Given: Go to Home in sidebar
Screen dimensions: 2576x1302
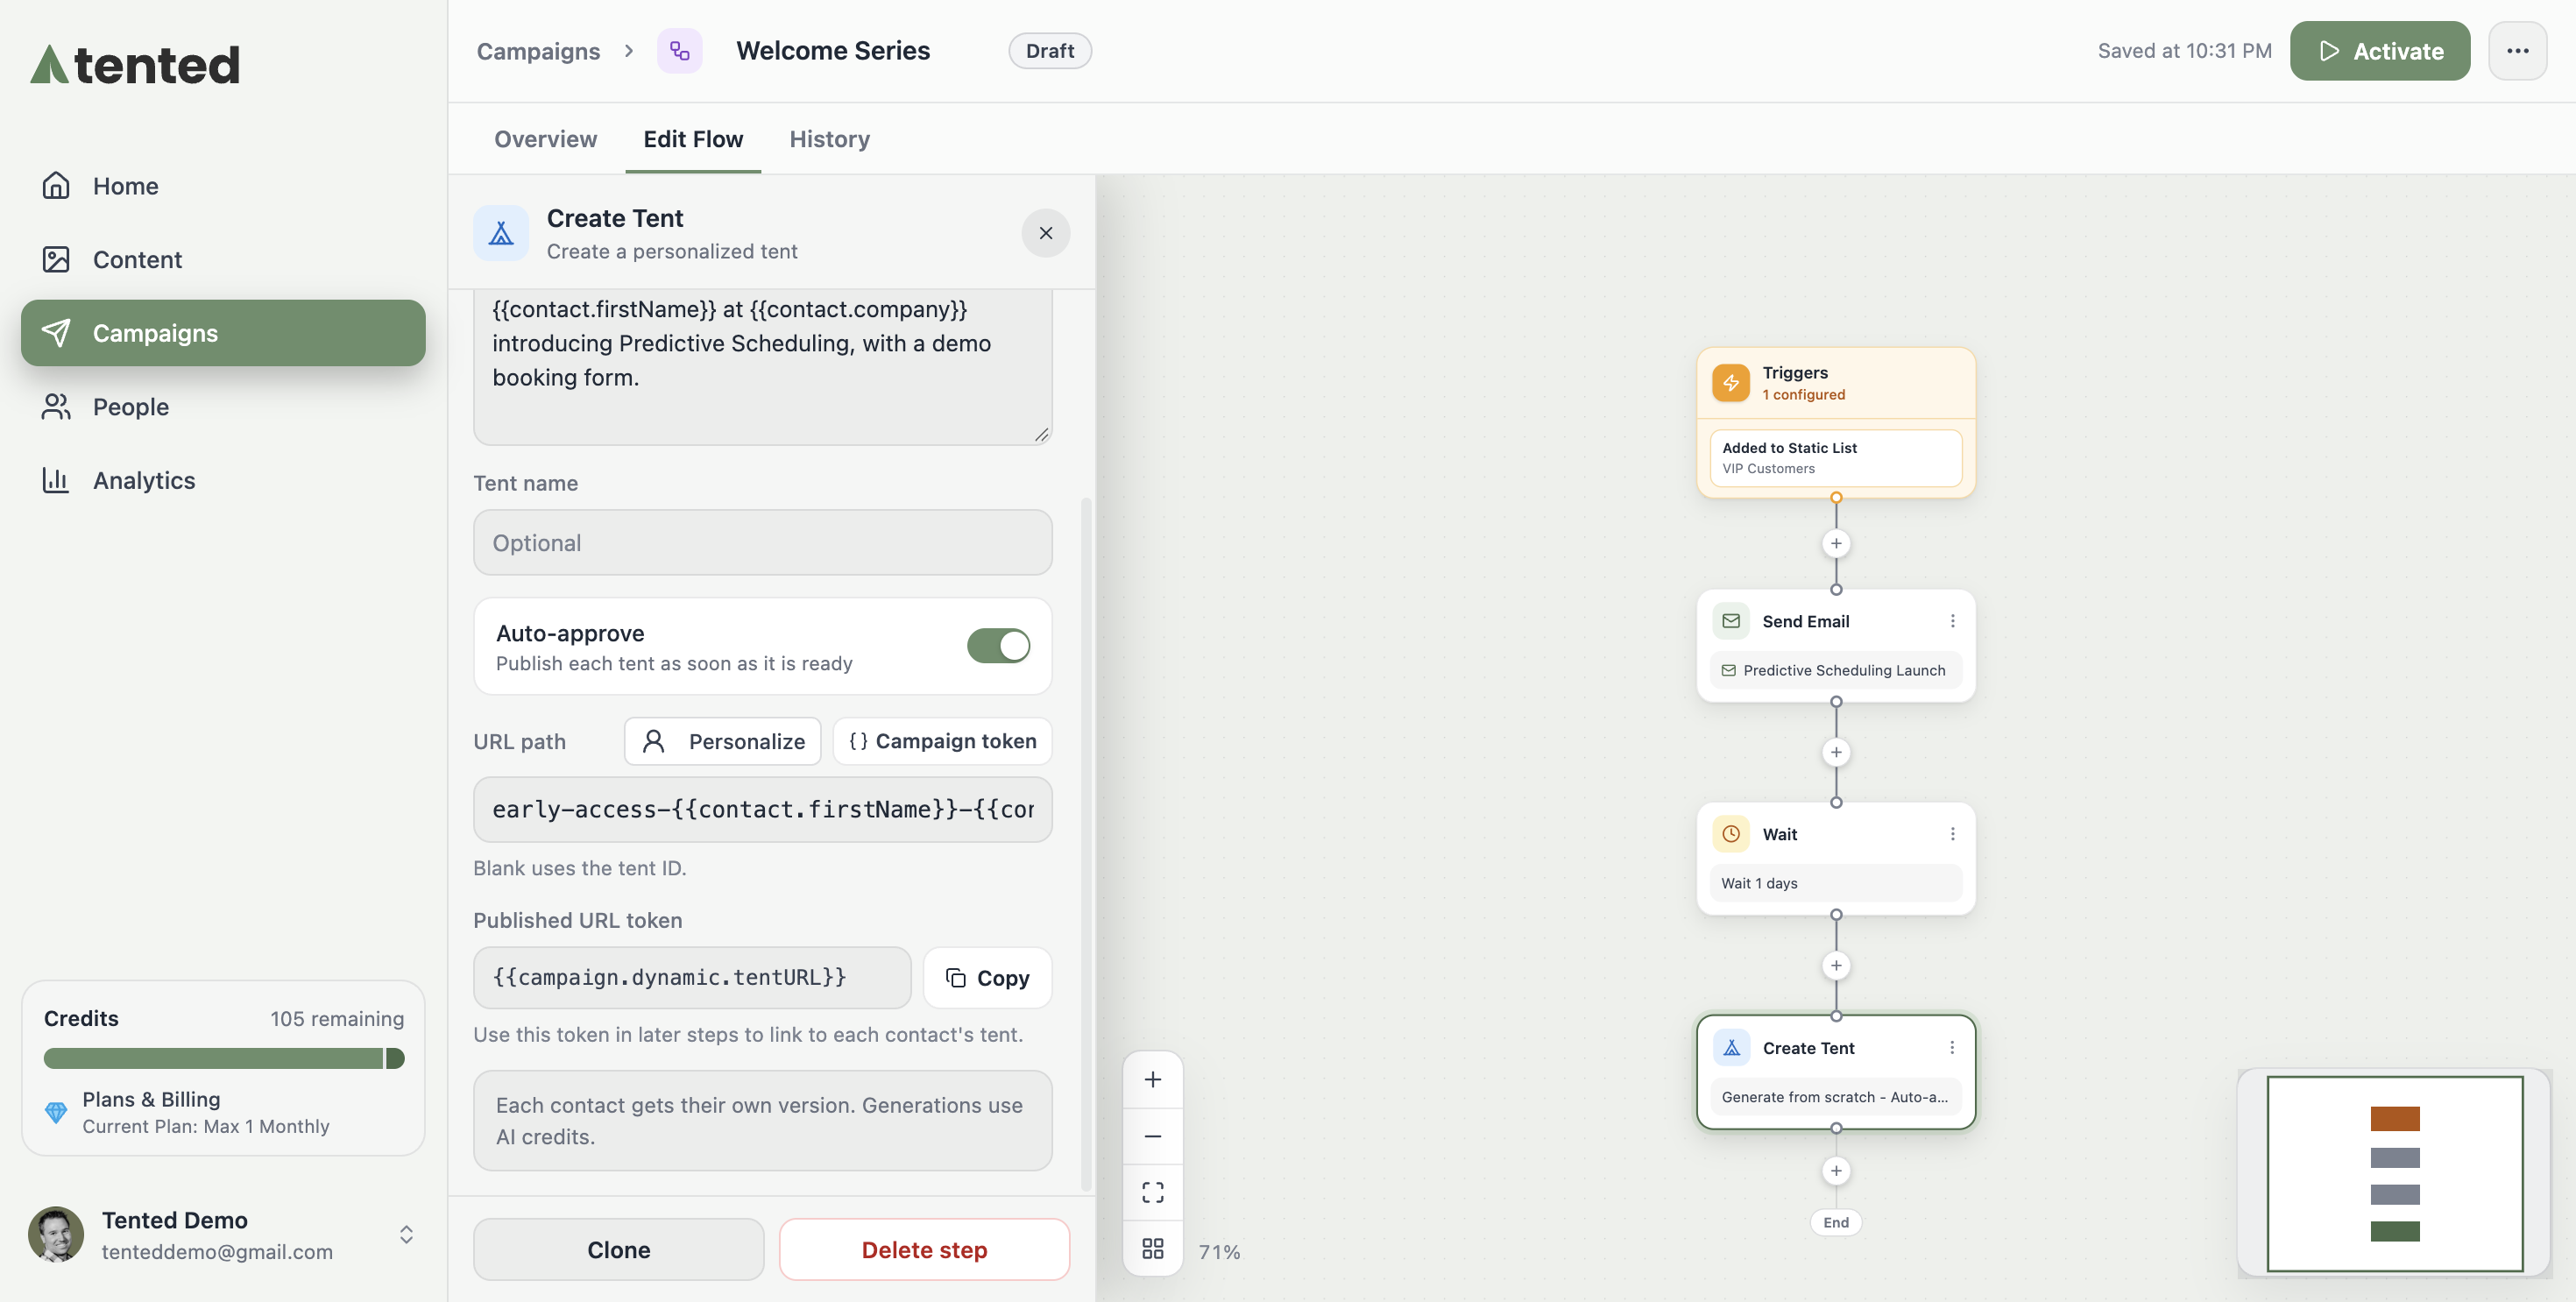Looking at the screenshot, I should pyautogui.click(x=223, y=186).
